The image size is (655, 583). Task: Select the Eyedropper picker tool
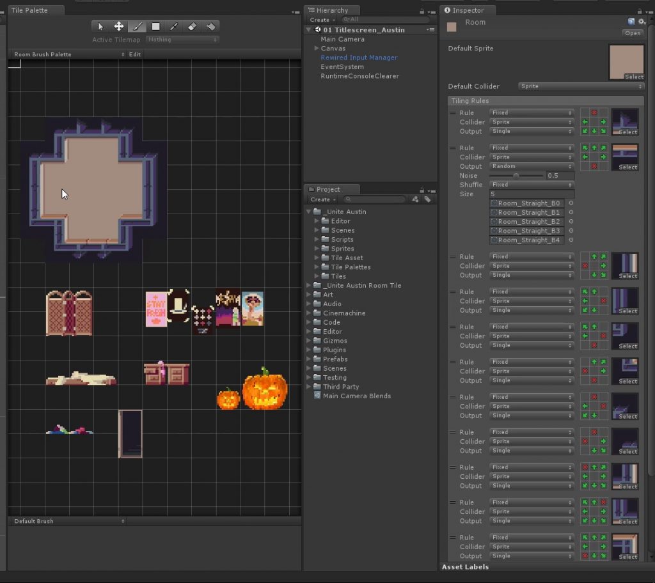(x=174, y=26)
